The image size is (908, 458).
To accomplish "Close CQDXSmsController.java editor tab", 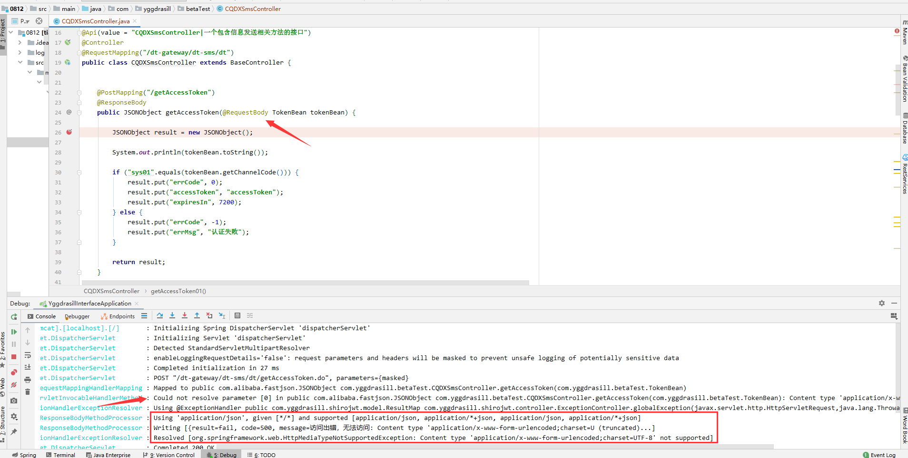I will point(135,21).
